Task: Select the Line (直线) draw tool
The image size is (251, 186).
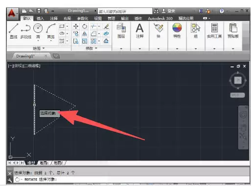Action: (x=13, y=31)
